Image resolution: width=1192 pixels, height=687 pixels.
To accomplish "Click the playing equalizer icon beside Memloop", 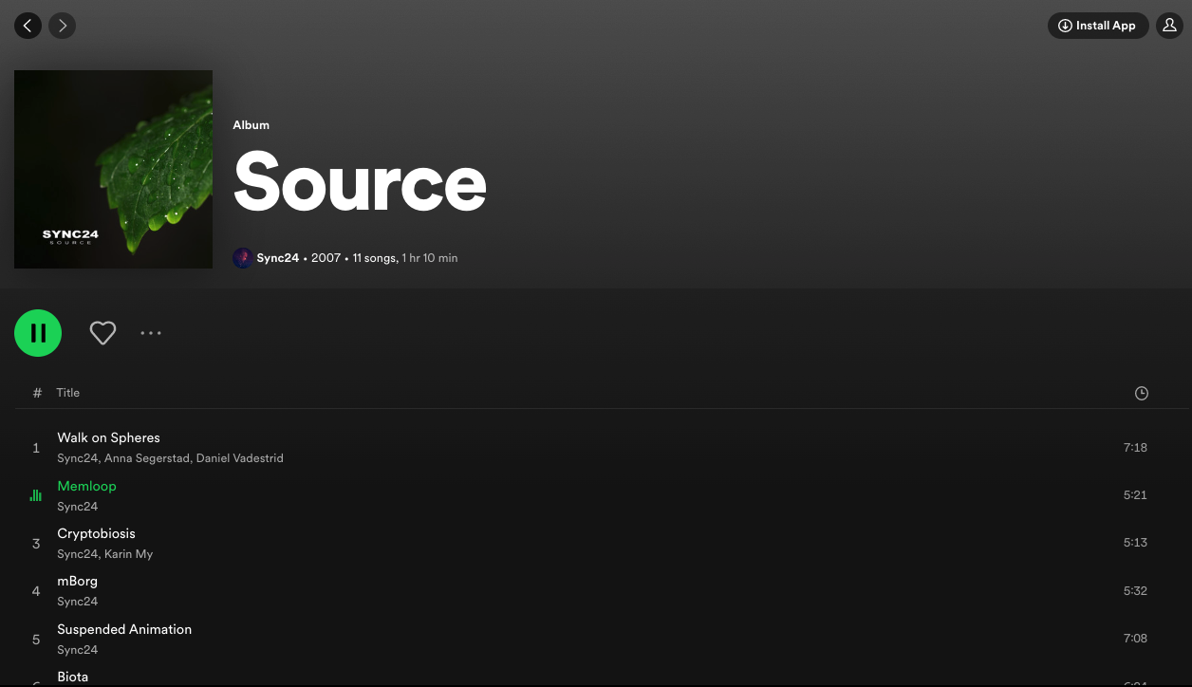I will coord(36,495).
